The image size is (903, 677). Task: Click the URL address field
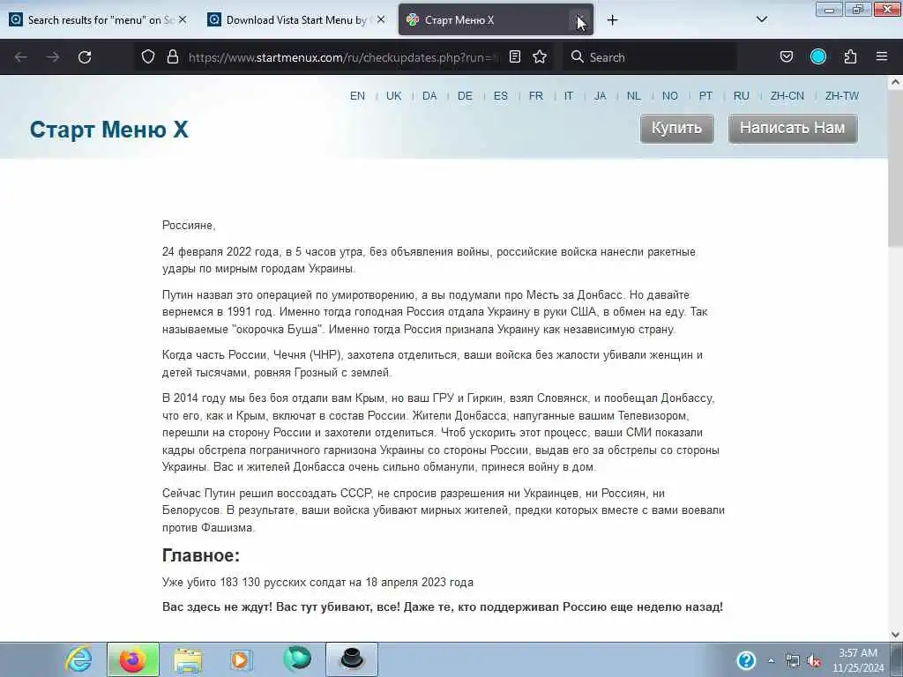tap(344, 57)
